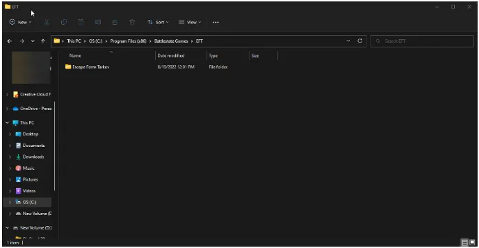
Task: Open the View dropdown
Action: click(x=190, y=22)
